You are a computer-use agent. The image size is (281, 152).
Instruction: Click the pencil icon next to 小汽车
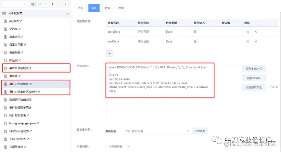coord(19,29)
